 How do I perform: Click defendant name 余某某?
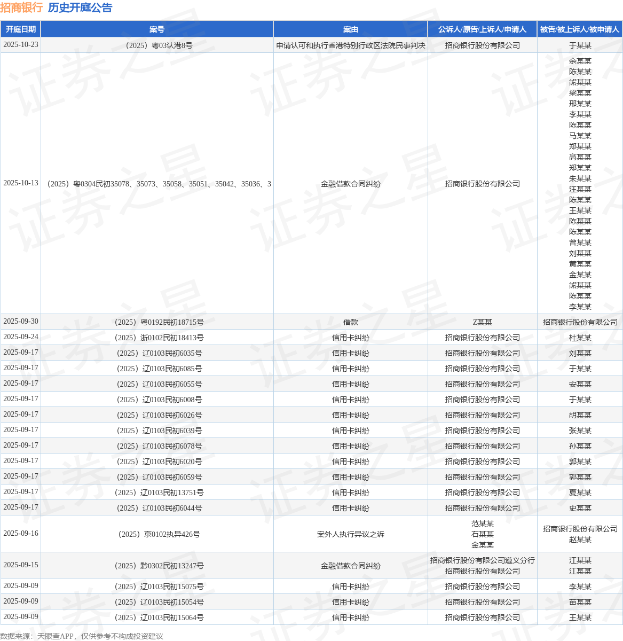tap(580, 61)
